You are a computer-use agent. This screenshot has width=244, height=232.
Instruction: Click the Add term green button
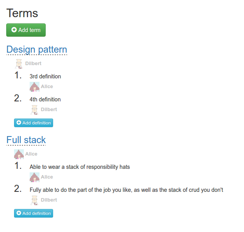(26, 30)
